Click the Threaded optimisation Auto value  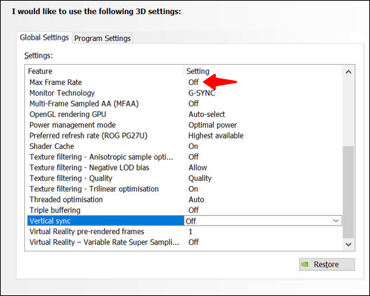(196, 200)
